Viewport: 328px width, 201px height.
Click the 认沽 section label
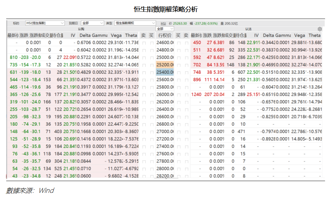tap(248, 29)
